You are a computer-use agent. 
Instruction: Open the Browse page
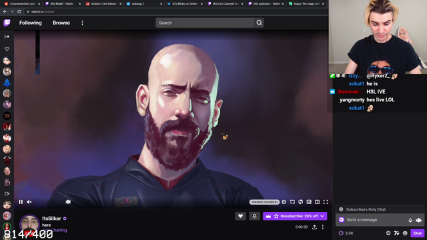(x=61, y=23)
